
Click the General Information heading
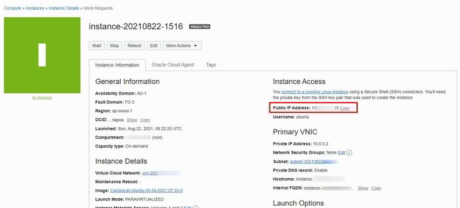click(127, 81)
